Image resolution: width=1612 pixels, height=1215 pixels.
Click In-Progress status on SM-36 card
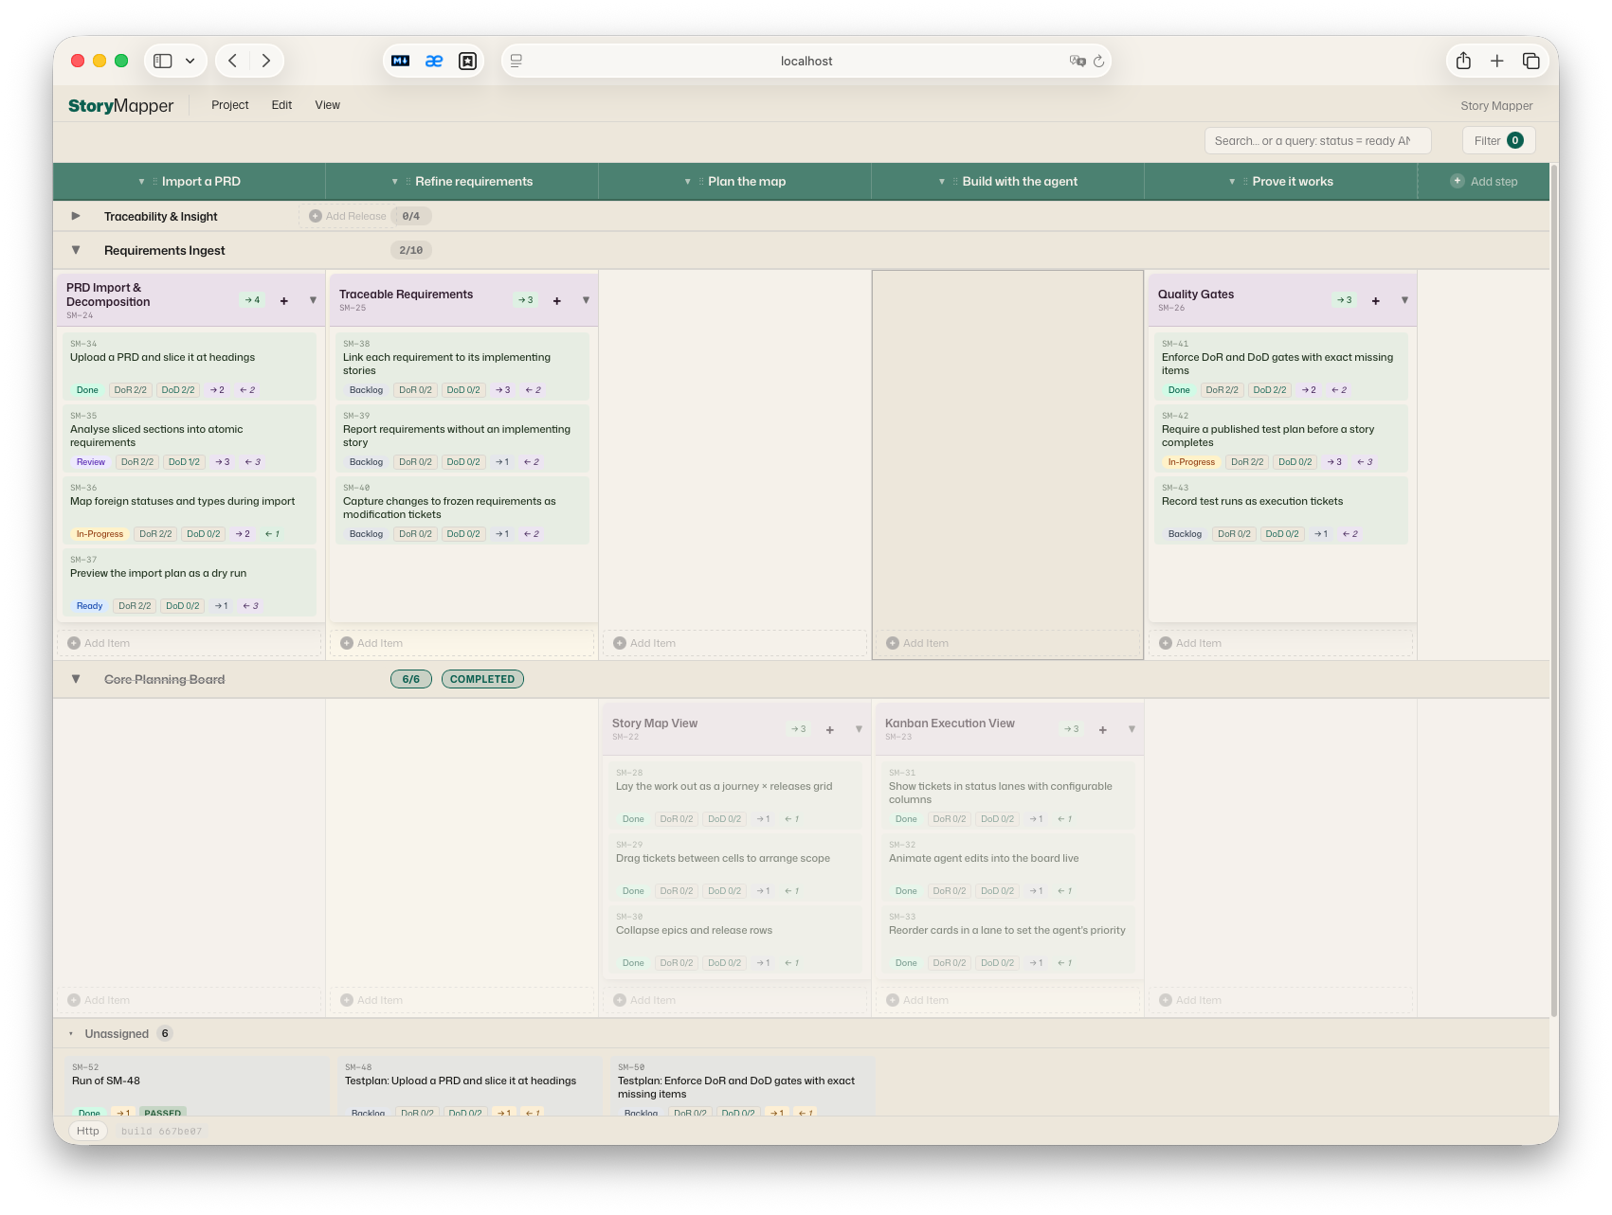point(100,534)
